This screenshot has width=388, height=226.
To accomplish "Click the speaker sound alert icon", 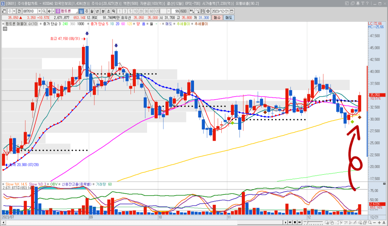I will point(49,11).
